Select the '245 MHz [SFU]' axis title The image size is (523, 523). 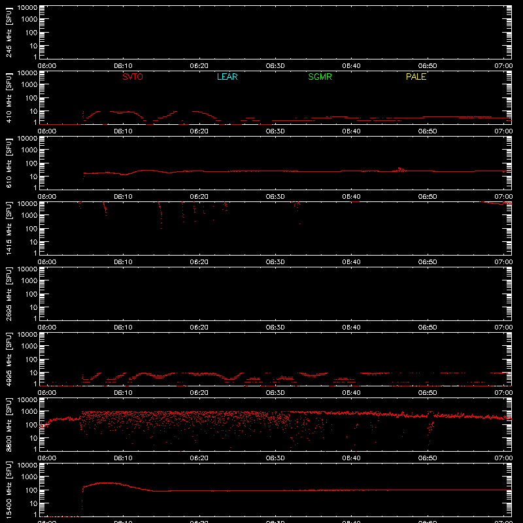point(9,32)
